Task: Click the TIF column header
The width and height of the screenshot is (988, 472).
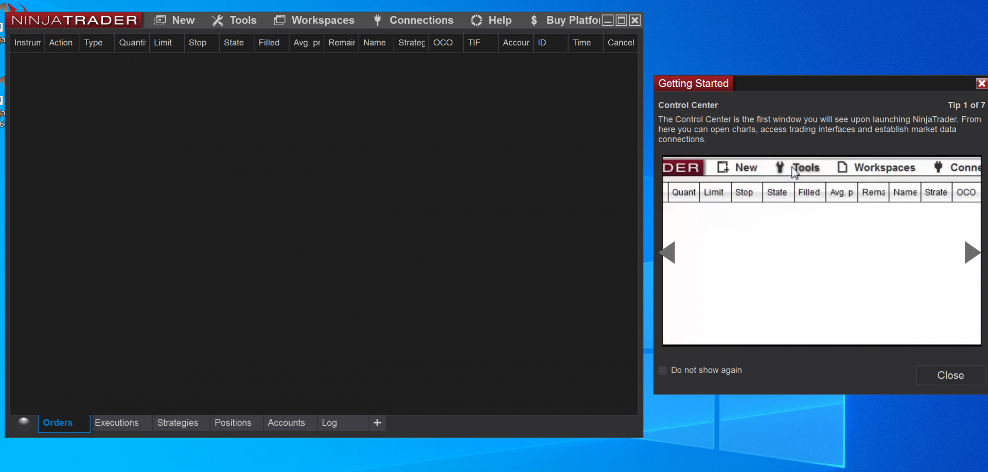Action: [481, 43]
